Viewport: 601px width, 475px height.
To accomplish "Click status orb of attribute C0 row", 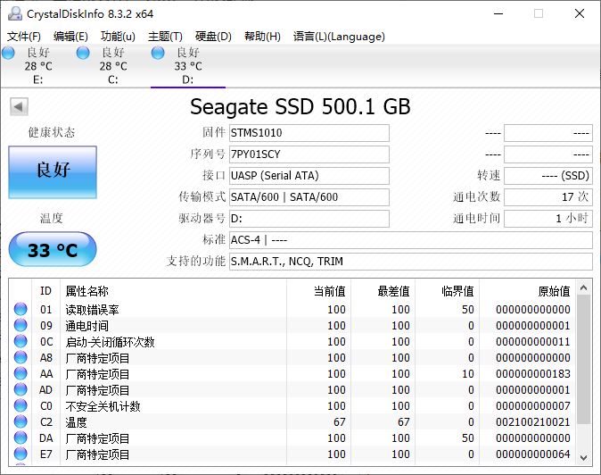I will point(21,405).
